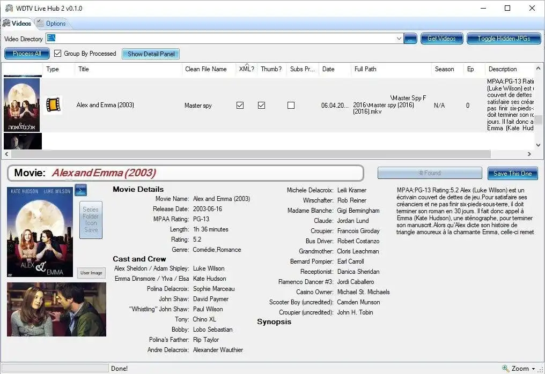Click the 'Done!' status bar text
The height and width of the screenshot is (374, 545).
[119, 369]
